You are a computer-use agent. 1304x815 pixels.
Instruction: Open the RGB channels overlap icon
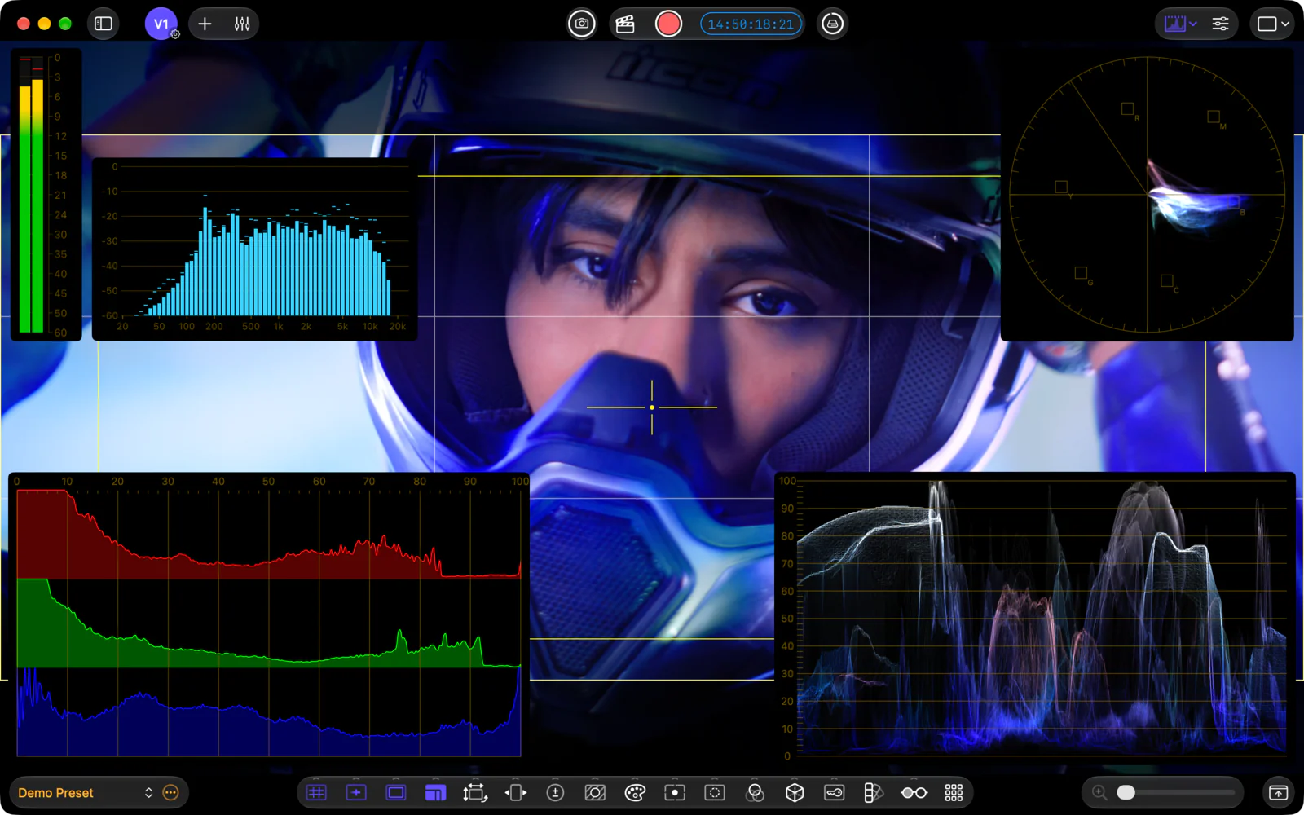point(755,792)
